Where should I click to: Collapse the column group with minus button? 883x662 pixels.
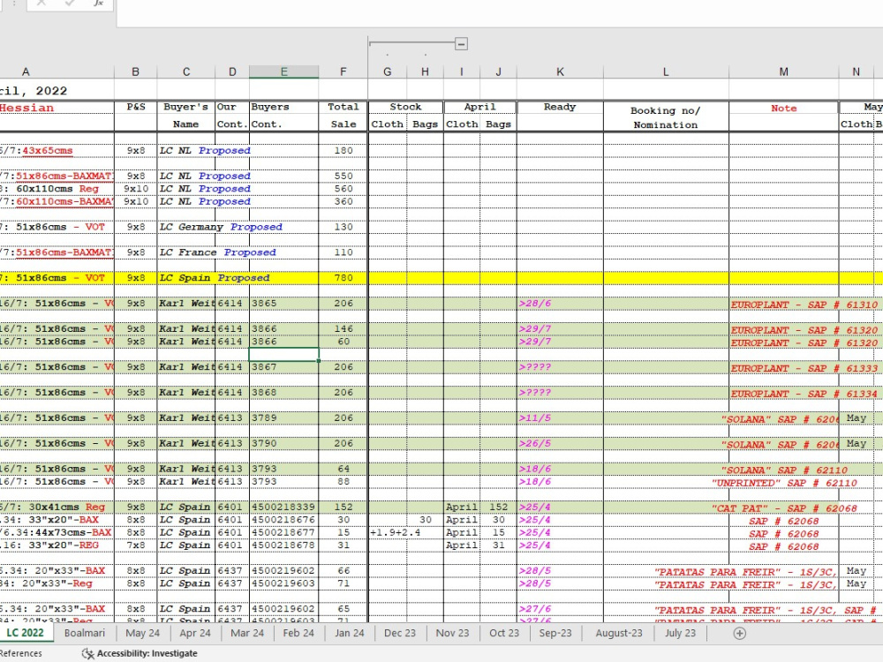pyautogui.click(x=461, y=44)
